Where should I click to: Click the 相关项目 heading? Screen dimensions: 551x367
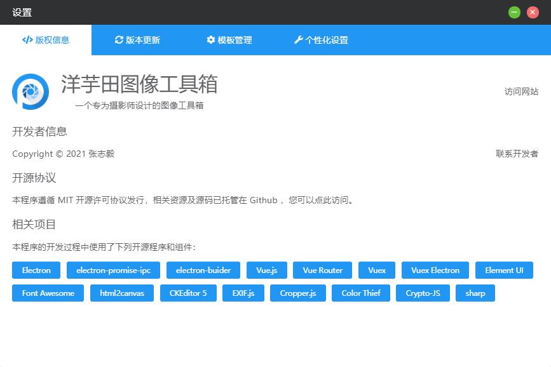pos(34,224)
